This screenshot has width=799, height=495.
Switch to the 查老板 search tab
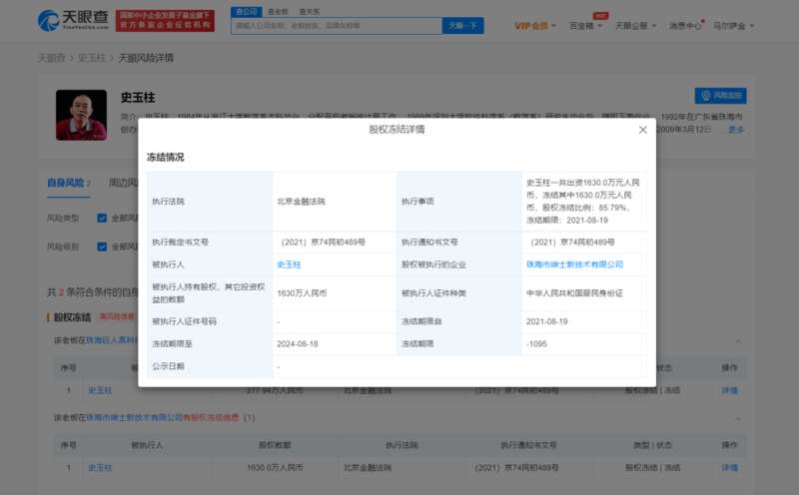(x=278, y=12)
